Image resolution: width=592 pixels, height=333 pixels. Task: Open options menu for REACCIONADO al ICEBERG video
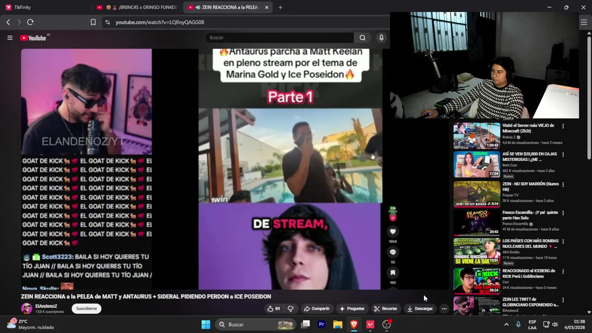pos(563,271)
